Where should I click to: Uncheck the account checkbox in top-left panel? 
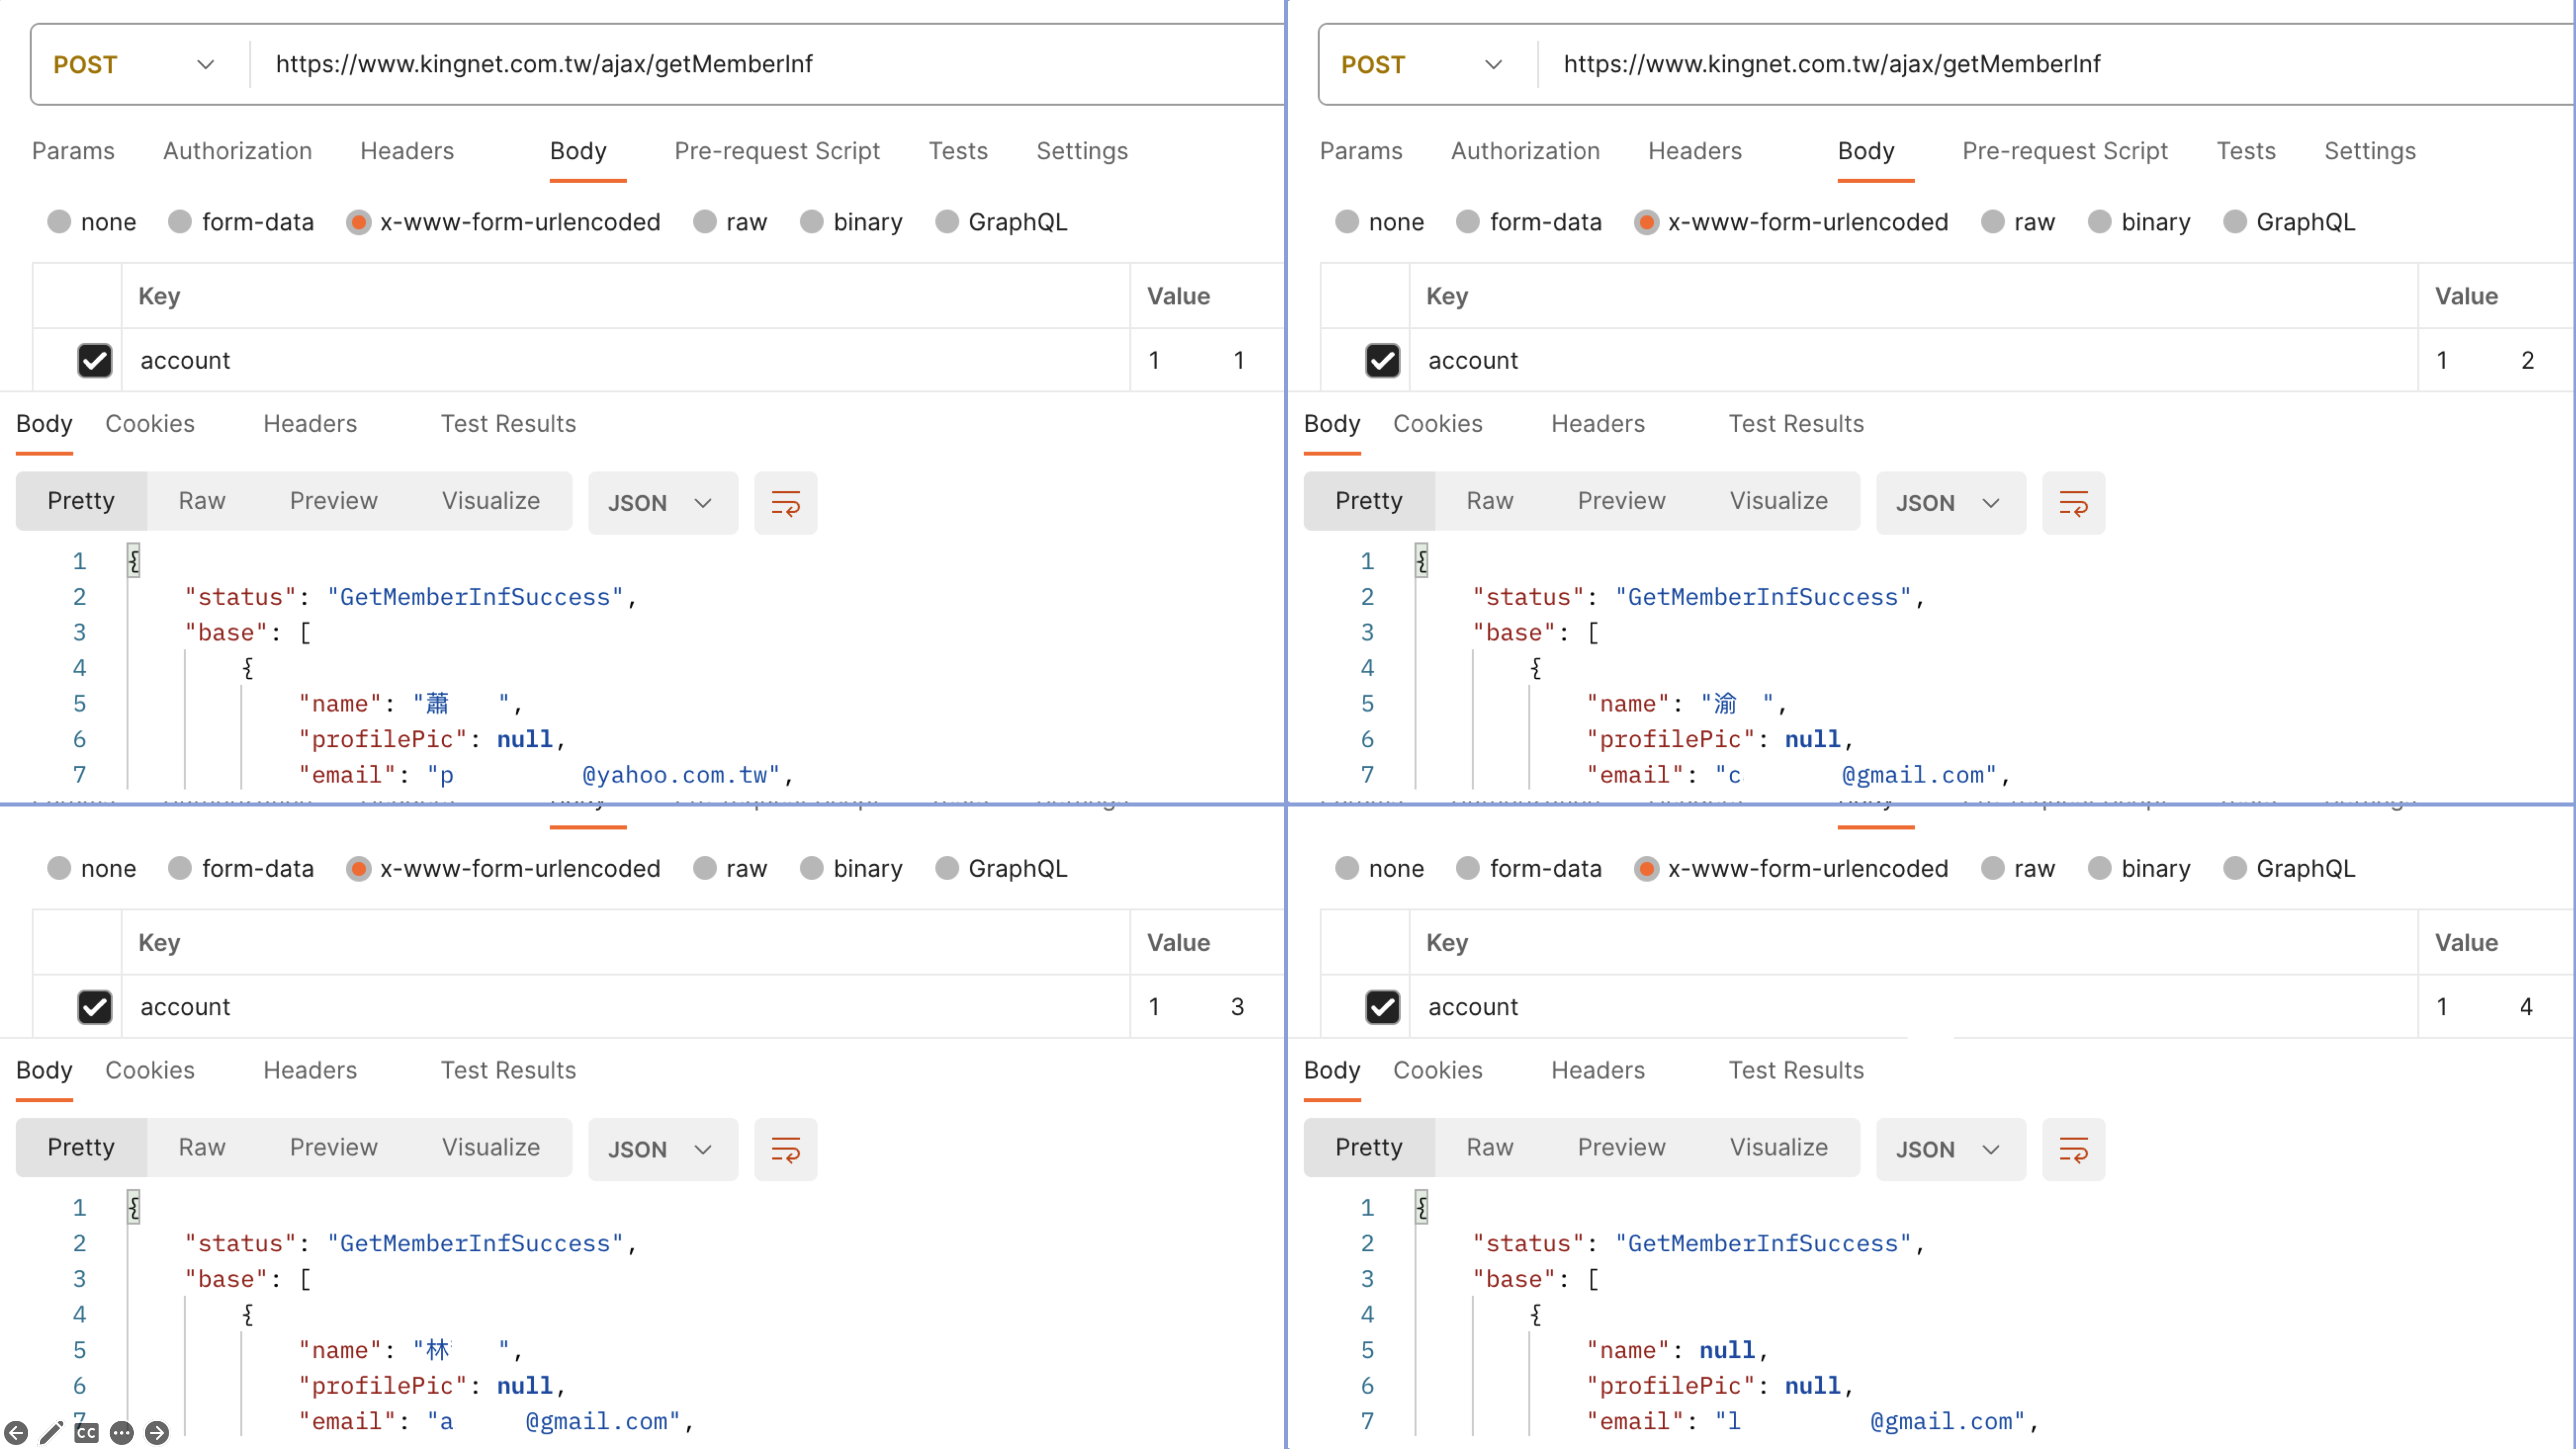95,360
